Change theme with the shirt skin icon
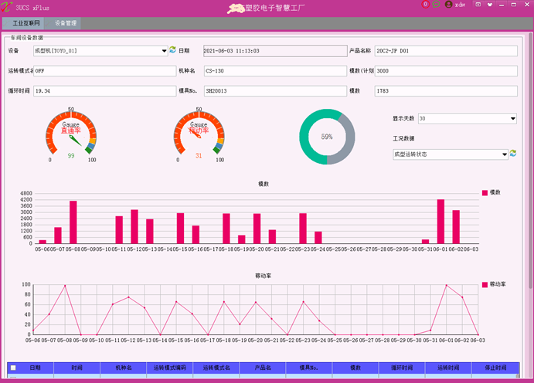The height and width of the screenshot is (383, 534). (490, 5)
